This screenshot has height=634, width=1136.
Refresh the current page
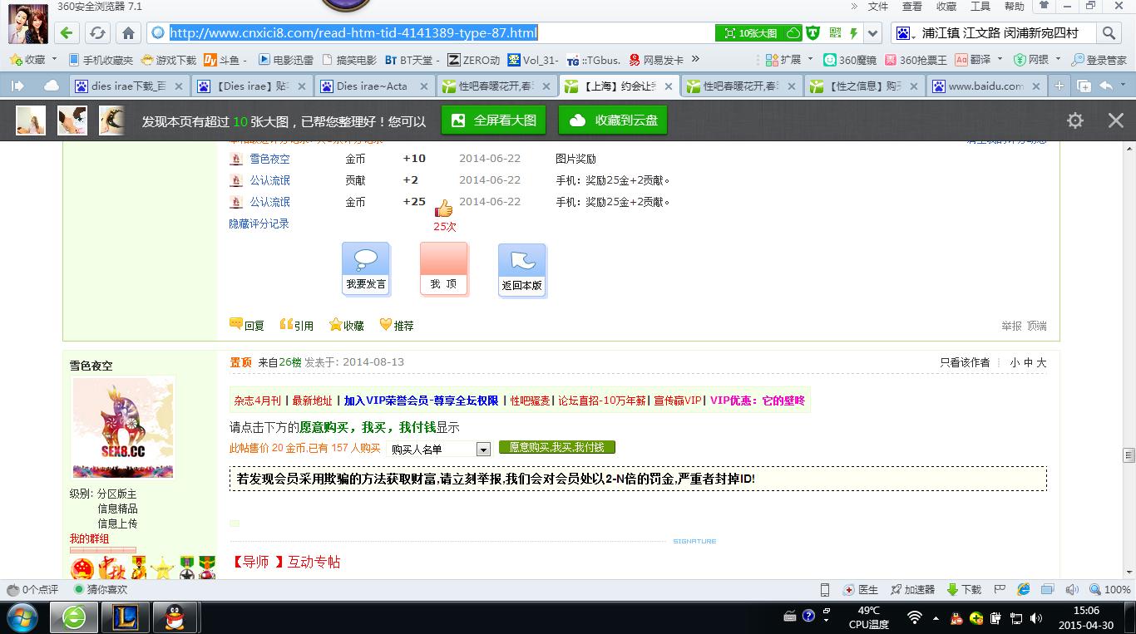coord(99,32)
